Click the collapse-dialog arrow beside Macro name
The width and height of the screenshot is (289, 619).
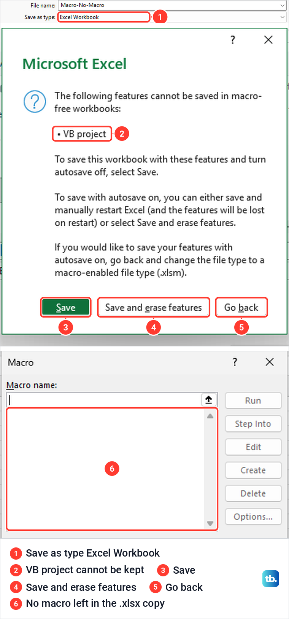tap(209, 400)
